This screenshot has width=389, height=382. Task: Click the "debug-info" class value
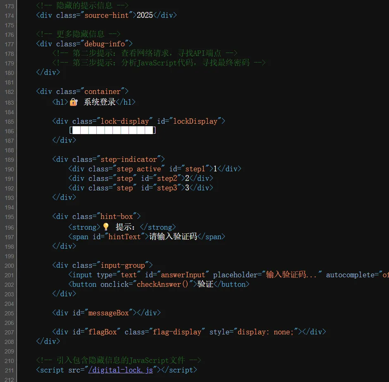click(x=108, y=43)
